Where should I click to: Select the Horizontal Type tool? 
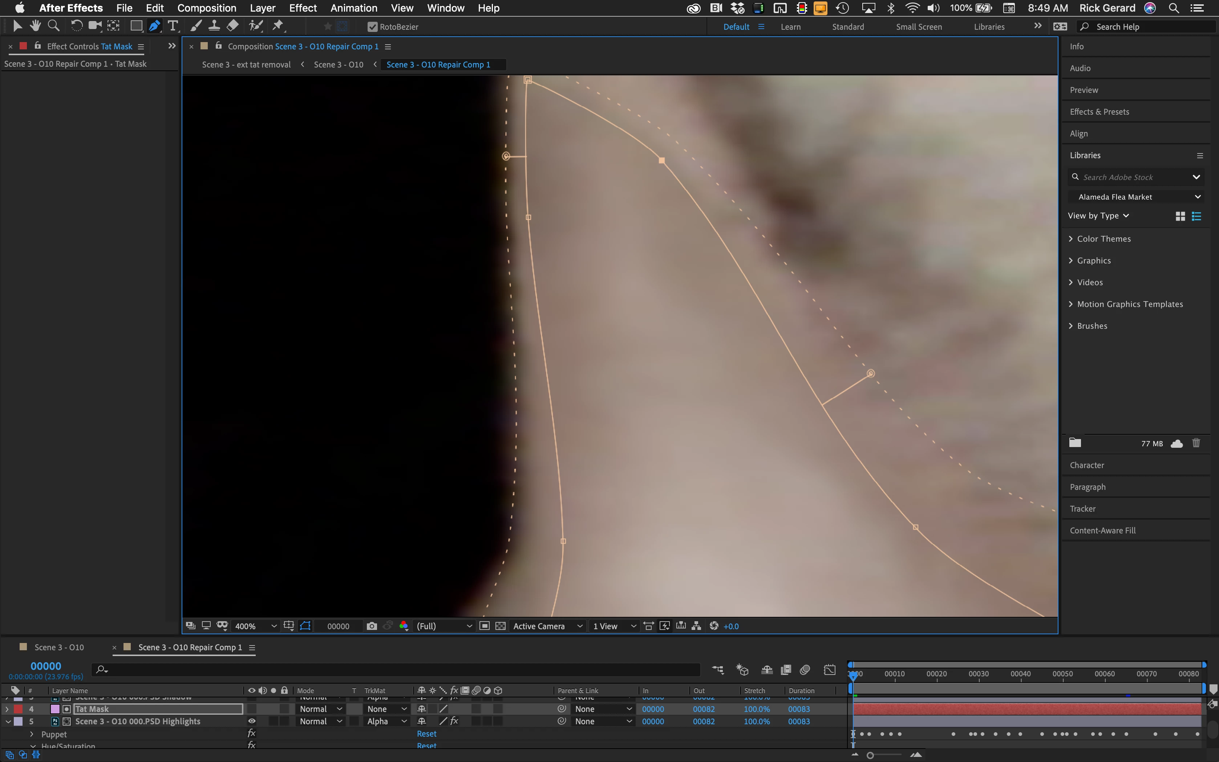[x=173, y=26]
